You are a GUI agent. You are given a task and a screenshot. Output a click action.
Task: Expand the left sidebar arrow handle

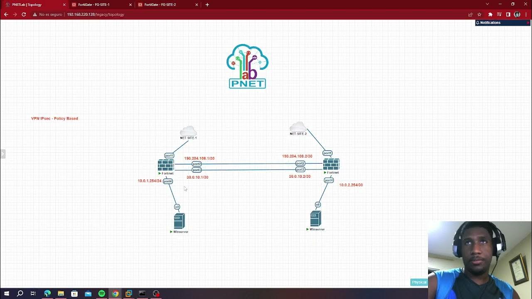[x=2, y=154]
